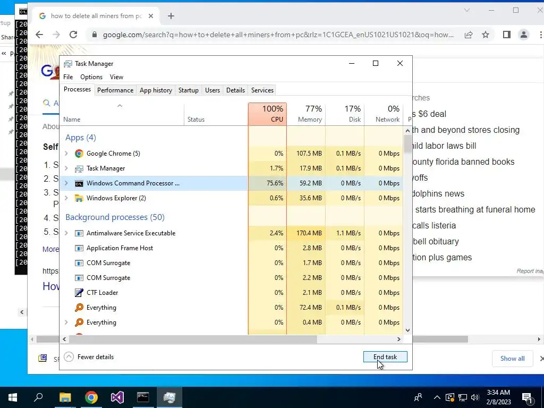The image size is (544, 408).
Task: Sort by Network column header
Action: click(384, 114)
